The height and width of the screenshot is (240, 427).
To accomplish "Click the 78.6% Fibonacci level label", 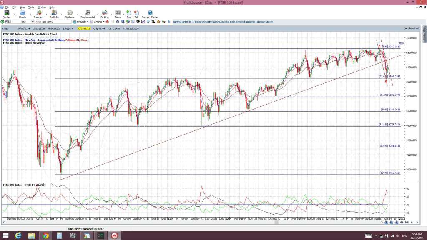I will click(x=390, y=146).
